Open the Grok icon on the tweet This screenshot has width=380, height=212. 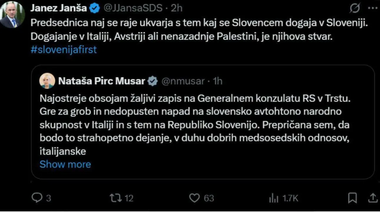click(355, 9)
